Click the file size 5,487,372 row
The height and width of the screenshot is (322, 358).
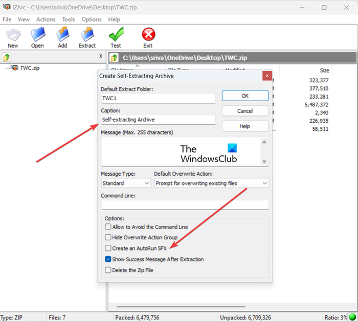[x=317, y=105]
